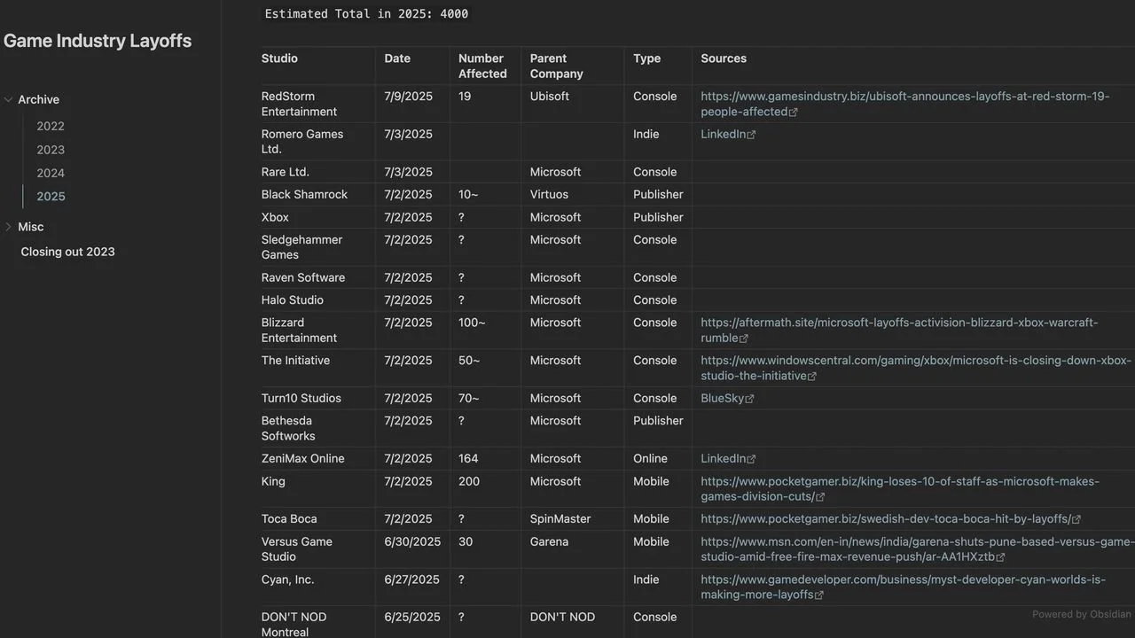The width and height of the screenshot is (1135, 638).
Task: Click external-link icon after Toca Boca source
Action: 1076,520
